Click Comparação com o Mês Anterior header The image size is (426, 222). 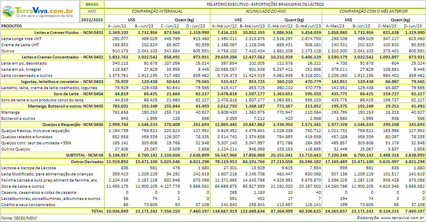click(374, 11)
